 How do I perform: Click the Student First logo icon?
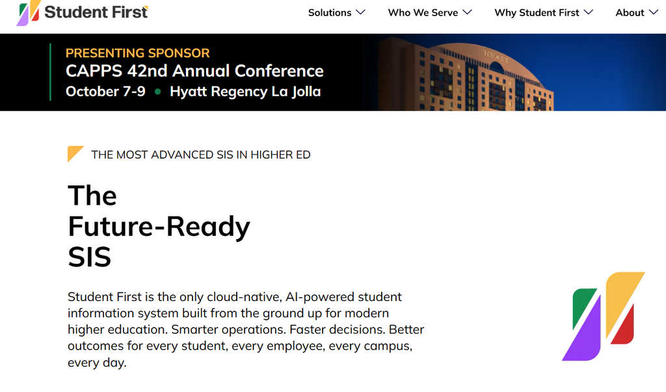[29, 13]
